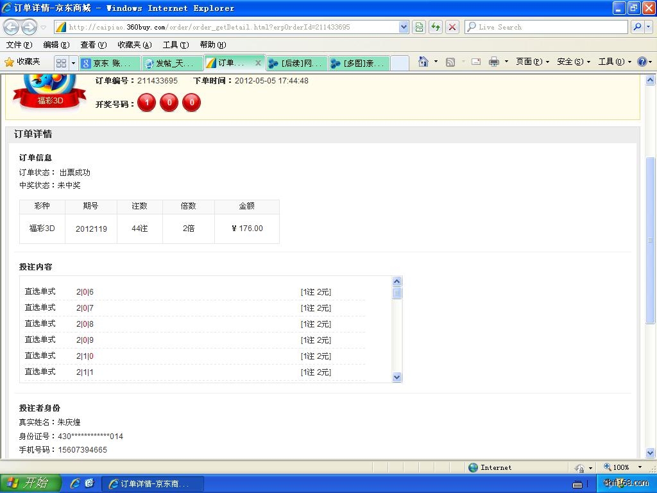Open the Quick Tabs grid icon
The height and width of the screenshot is (493, 657).
61,63
